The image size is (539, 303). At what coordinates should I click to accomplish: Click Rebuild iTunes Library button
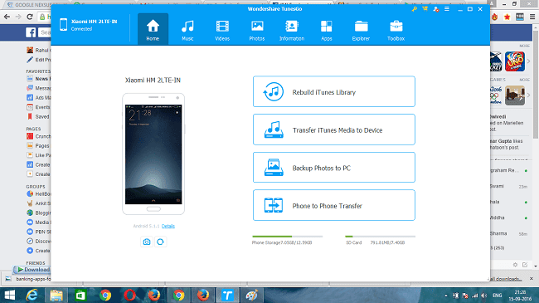coord(334,91)
